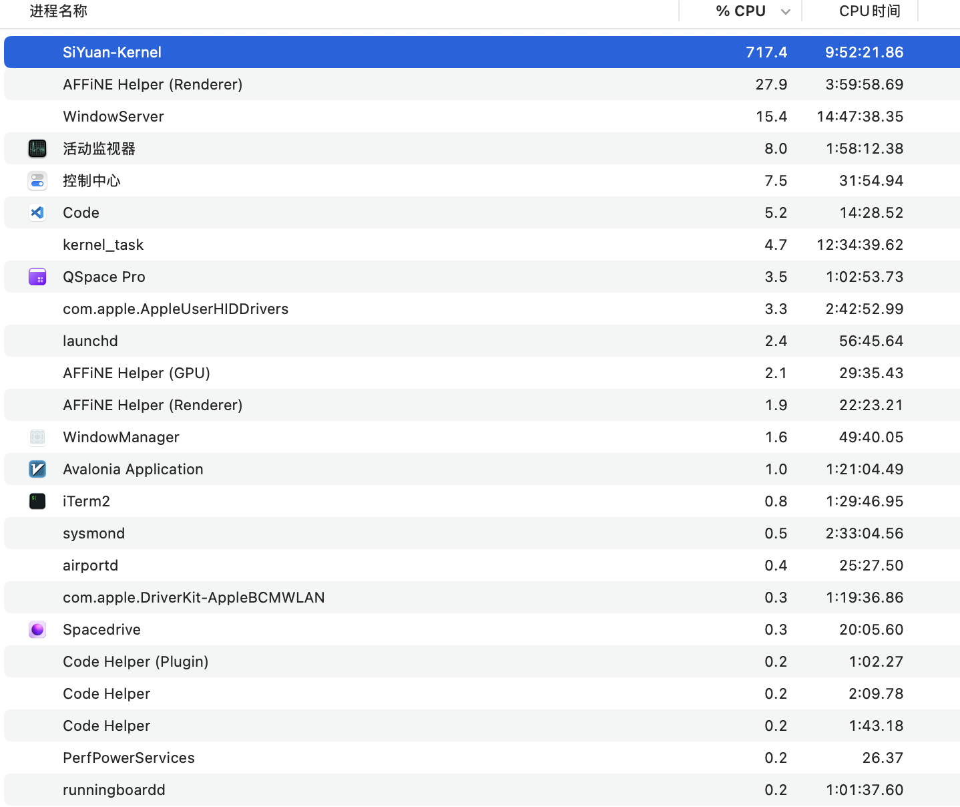The height and width of the screenshot is (807, 960).
Task: Click the 0.8 CPU percentage for iTerm2
Action: [x=776, y=501]
